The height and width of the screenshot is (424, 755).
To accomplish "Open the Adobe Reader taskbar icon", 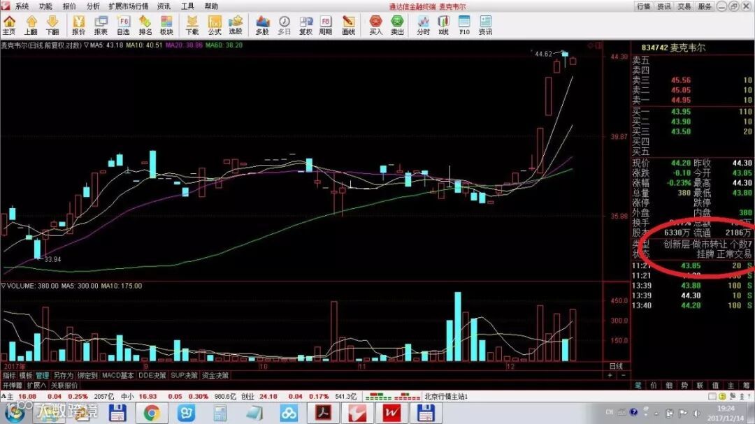I will 323,413.
